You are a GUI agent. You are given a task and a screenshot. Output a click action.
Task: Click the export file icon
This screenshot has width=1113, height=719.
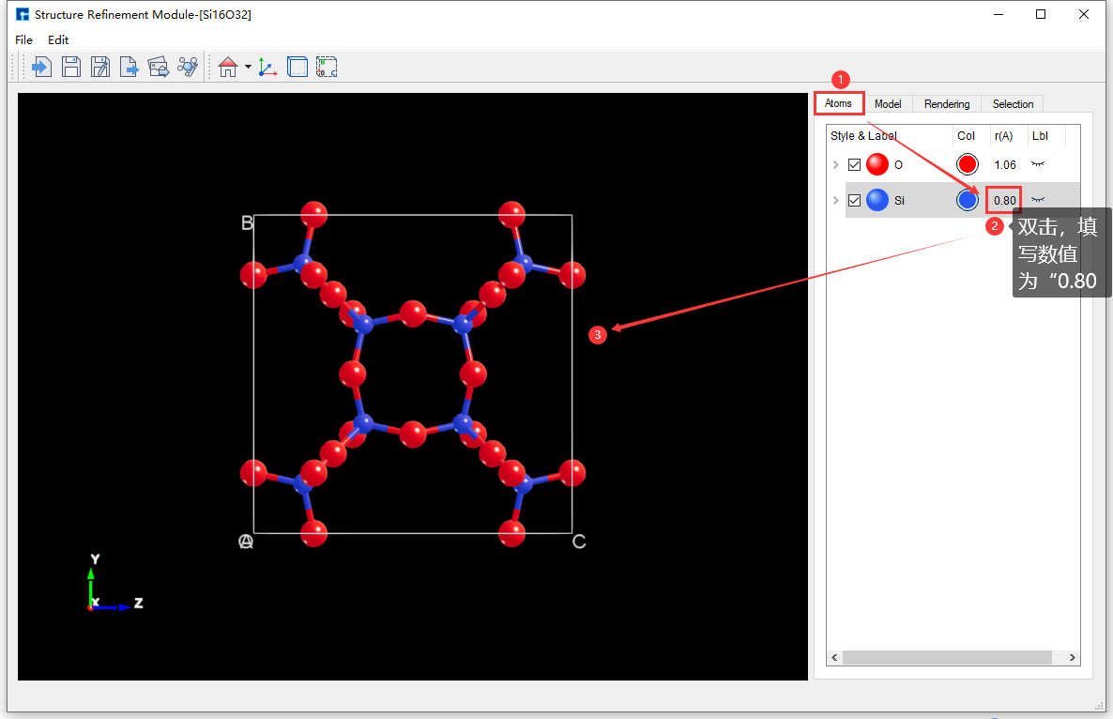click(130, 67)
